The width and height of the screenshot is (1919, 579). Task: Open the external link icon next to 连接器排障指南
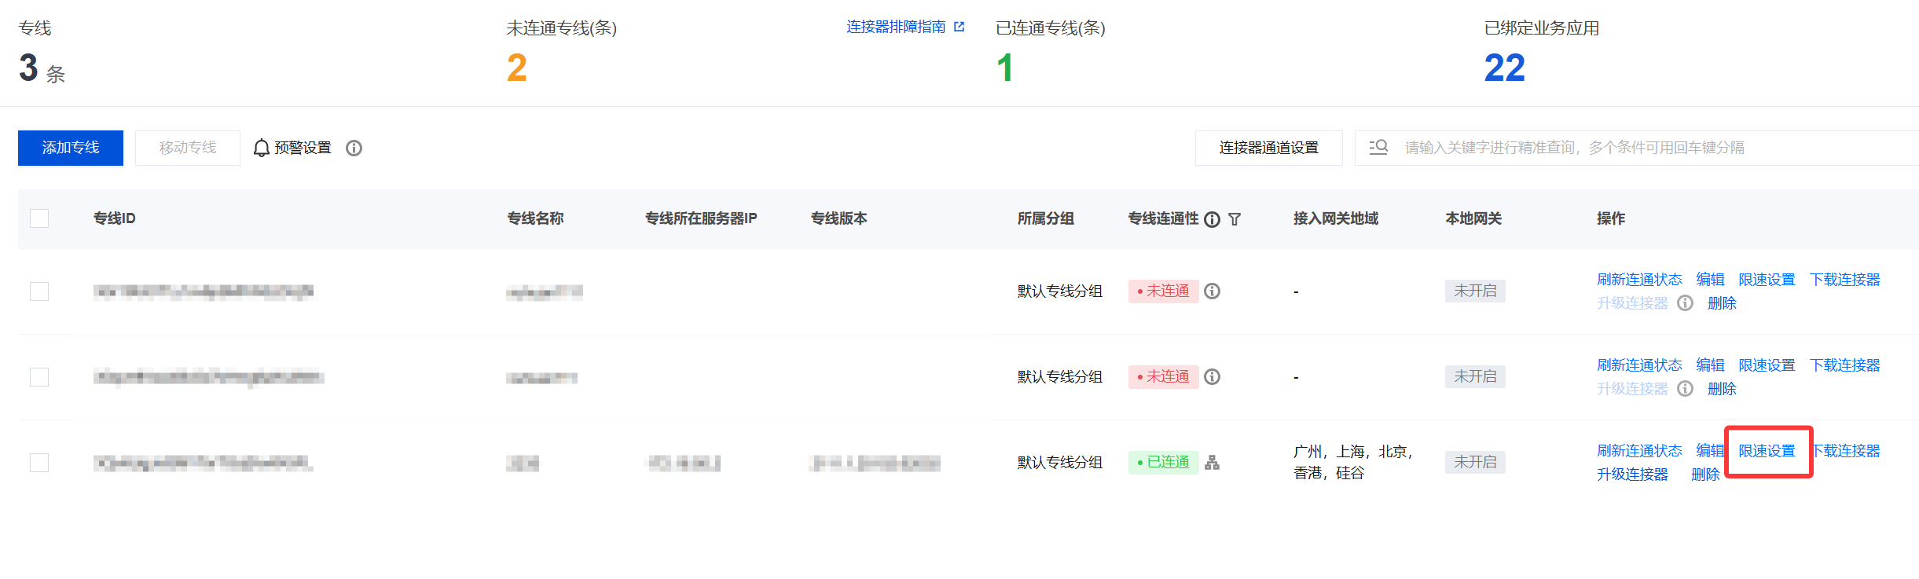pos(959,27)
